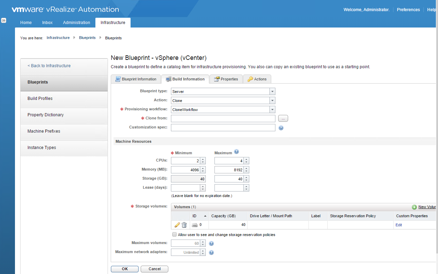Open the Blueprint type dropdown
This screenshot has width=438, height=274.
click(x=272, y=92)
